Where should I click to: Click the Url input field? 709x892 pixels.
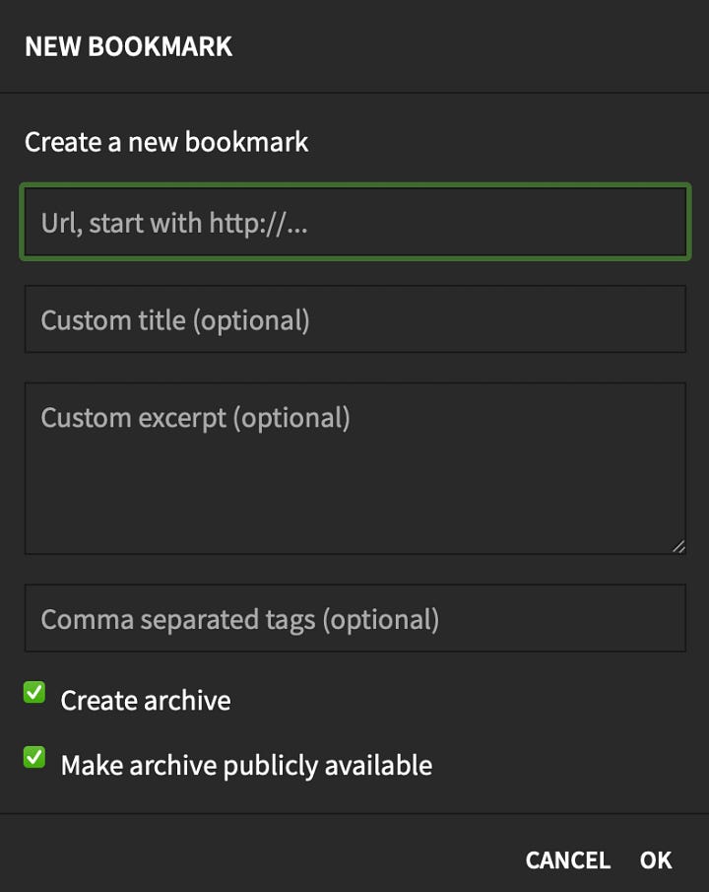point(355,223)
